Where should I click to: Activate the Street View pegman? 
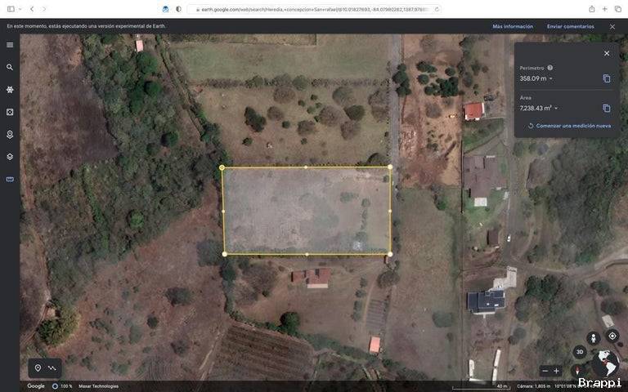(x=594, y=338)
